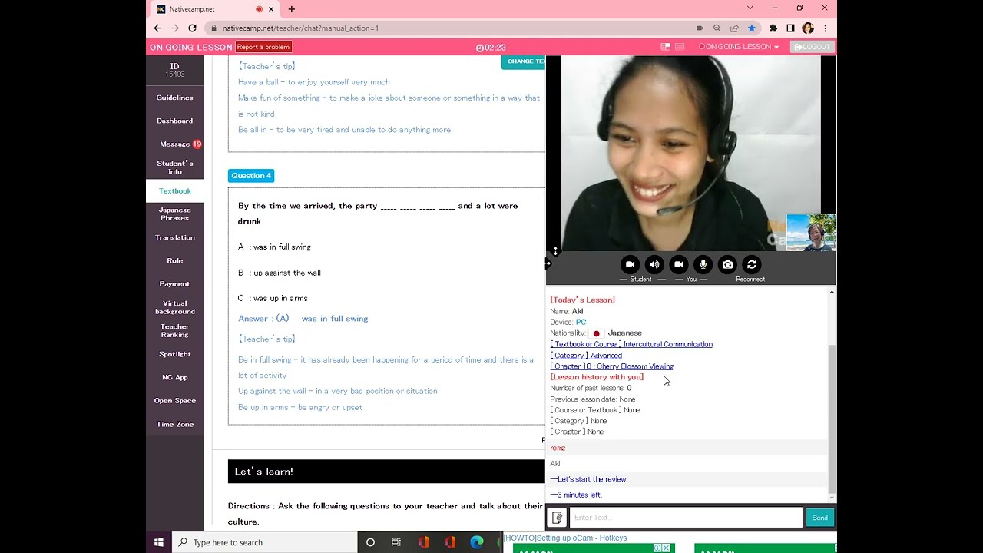
Task: Open the Chrome three-dot menu
Action: click(826, 28)
